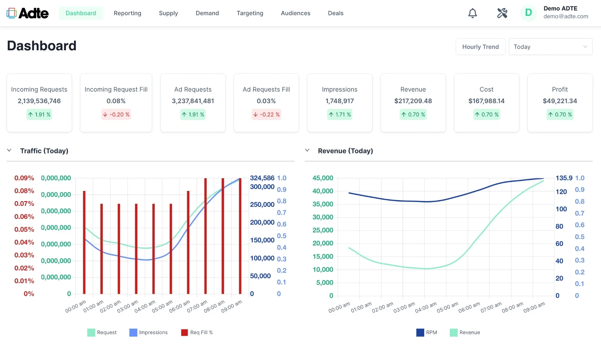This screenshot has height=350, width=601.
Task: Toggle the Req Fill % legend swatch
Action: point(184,332)
